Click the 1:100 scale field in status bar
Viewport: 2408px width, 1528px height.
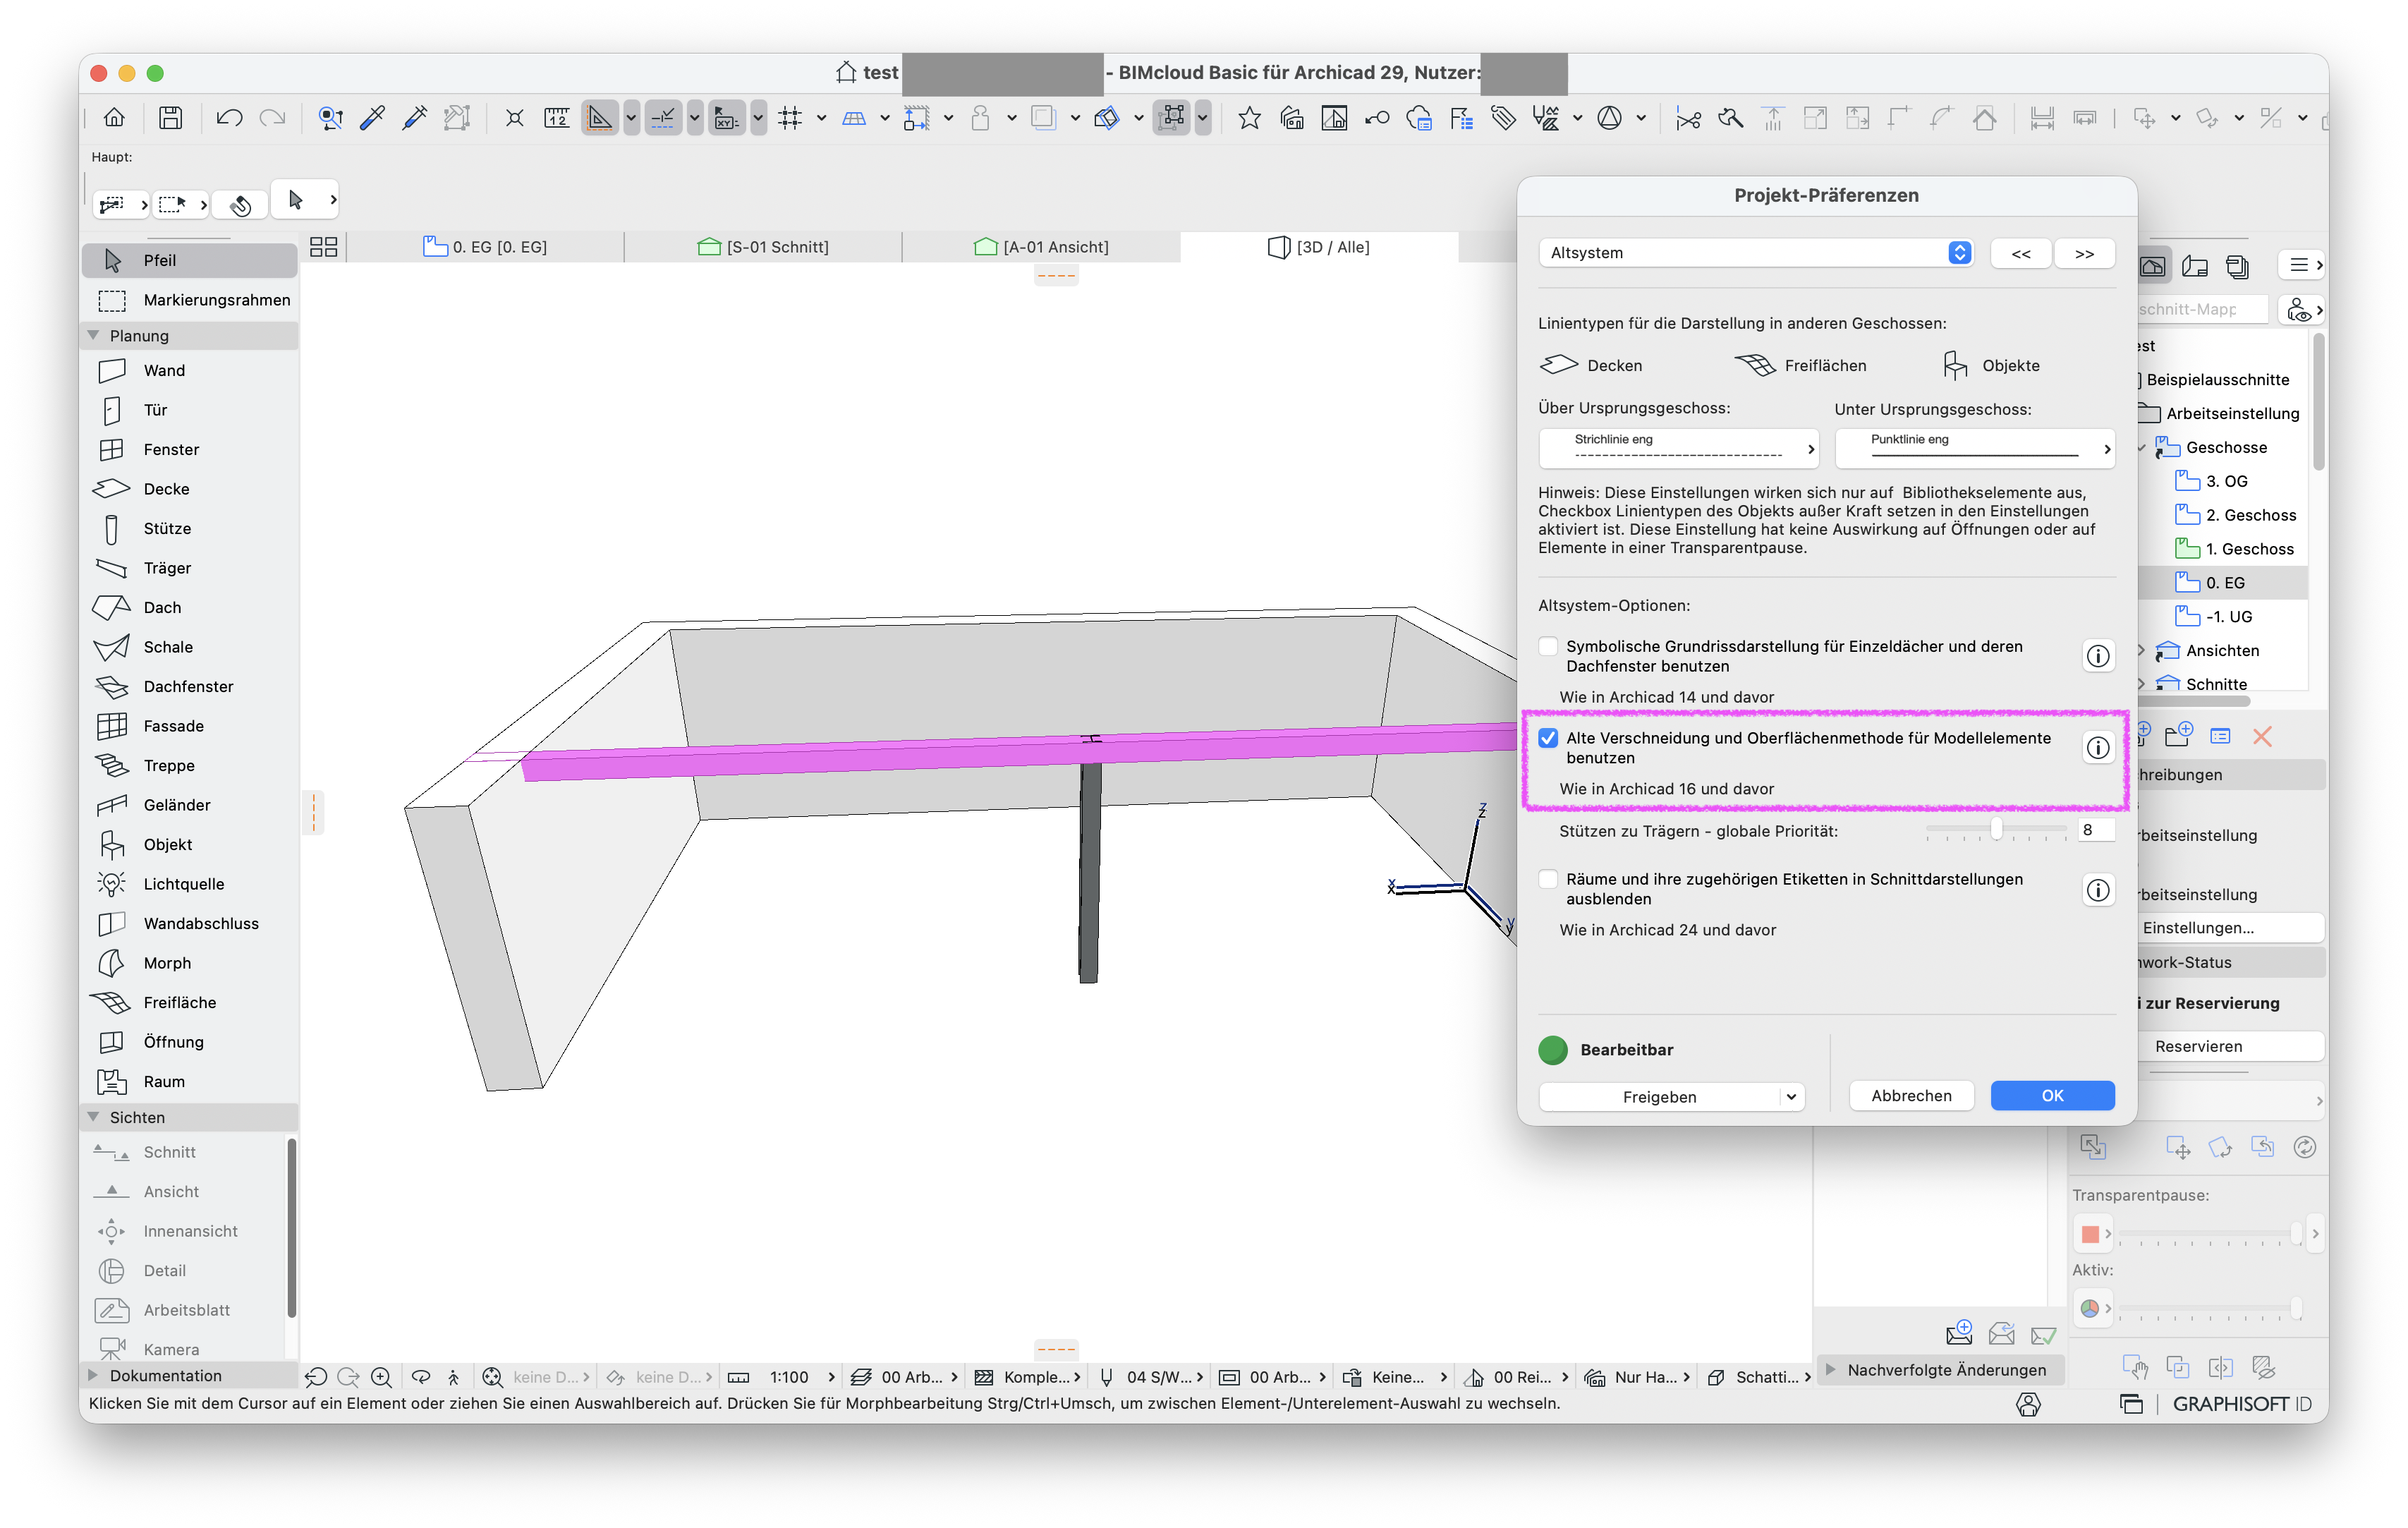pos(789,1377)
